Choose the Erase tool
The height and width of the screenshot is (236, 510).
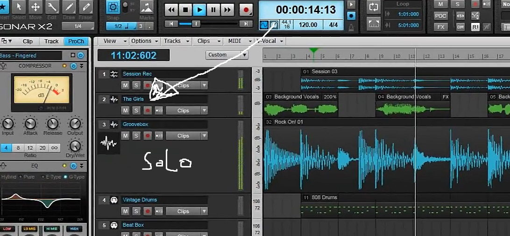coord(86,7)
